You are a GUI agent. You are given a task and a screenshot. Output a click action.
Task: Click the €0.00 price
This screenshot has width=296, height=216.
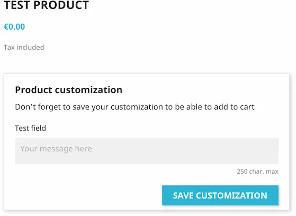coord(14,26)
